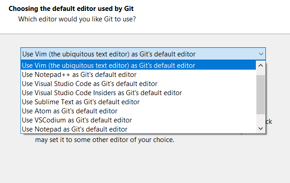Collapse the editor dropdown using its chevron arrow

261,53
